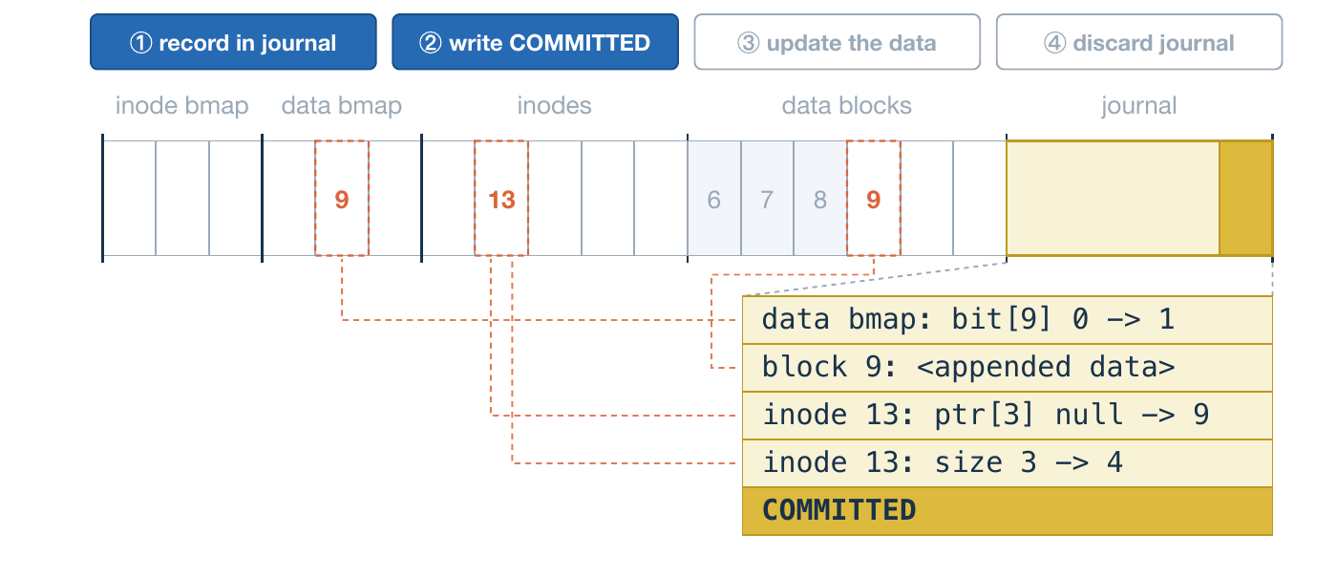Screen dimensions: 1337x578
Task: Click the first empty inode bmap cell
Action: pyautogui.click(x=129, y=199)
